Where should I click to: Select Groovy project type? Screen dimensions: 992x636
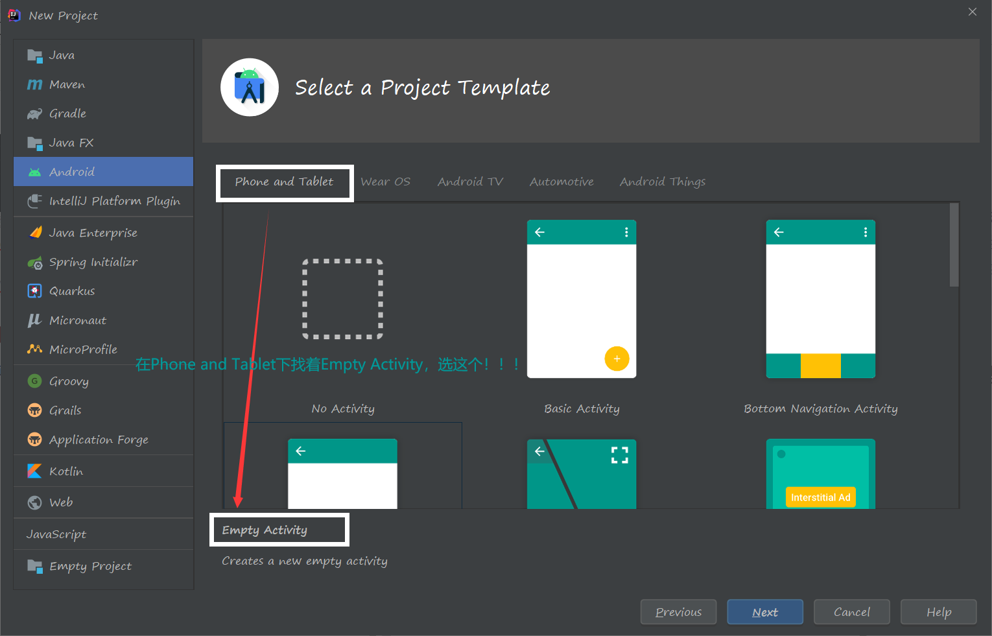(104, 381)
